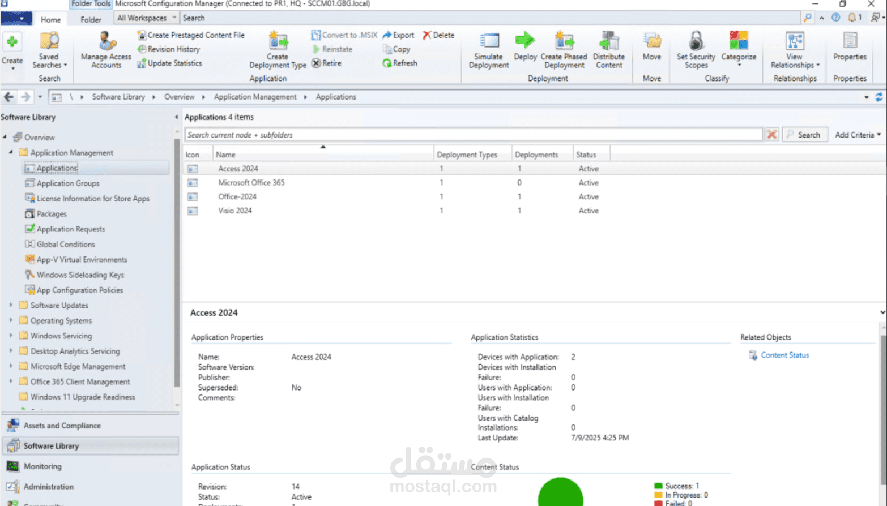This screenshot has width=887, height=506.
Task: Expand the Windows Servicing folder
Action: 11,336
